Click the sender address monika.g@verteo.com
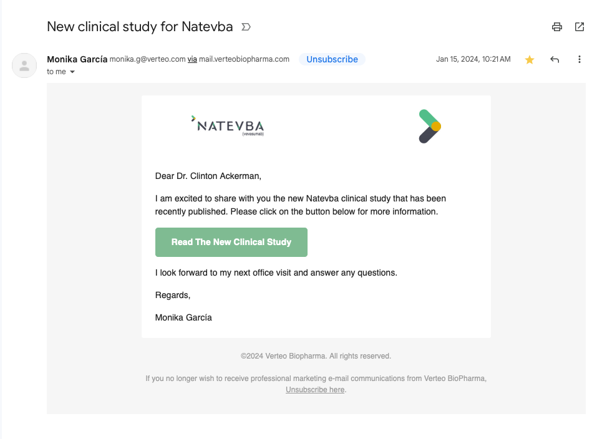The image size is (597, 439). [147, 59]
